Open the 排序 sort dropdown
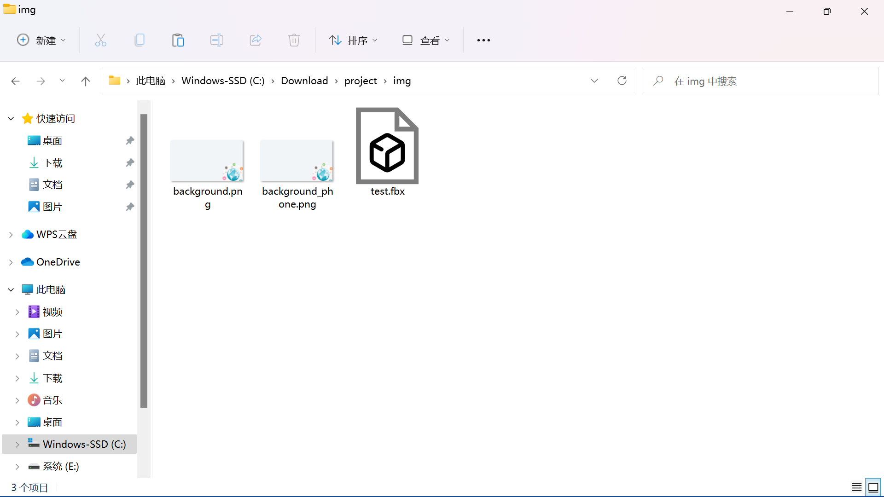 click(353, 40)
